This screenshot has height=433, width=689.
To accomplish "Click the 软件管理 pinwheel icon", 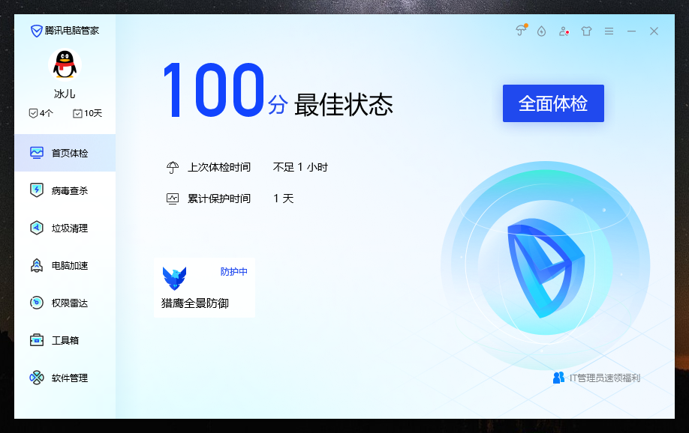I will 37,378.
